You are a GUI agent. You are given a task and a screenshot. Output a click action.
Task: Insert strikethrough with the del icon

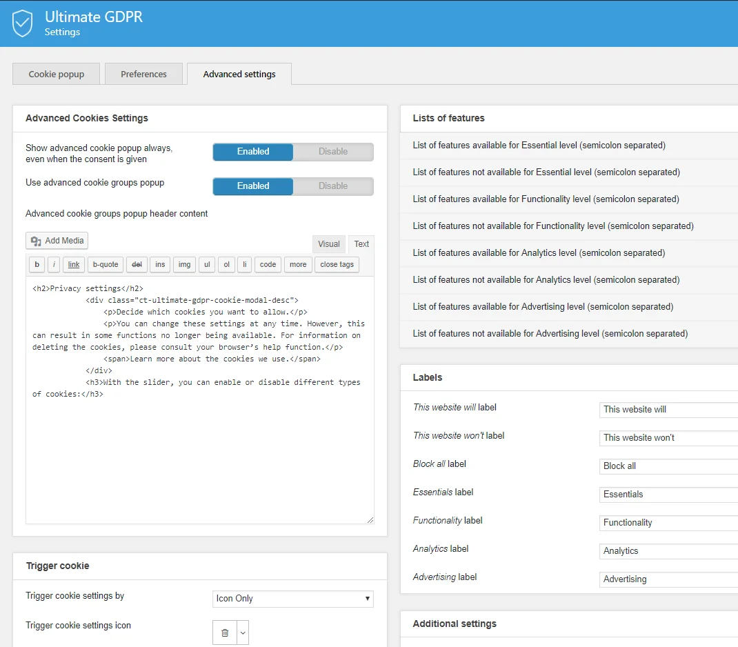(137, 264)
